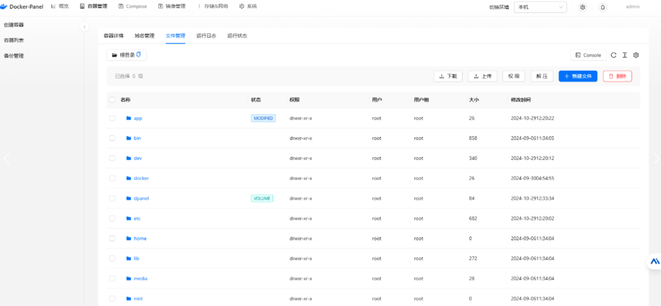Switch to the 运行日志 tab
The width and height of the screenshot is (661, 306).
pyautogui.click(x=207, y=36)
